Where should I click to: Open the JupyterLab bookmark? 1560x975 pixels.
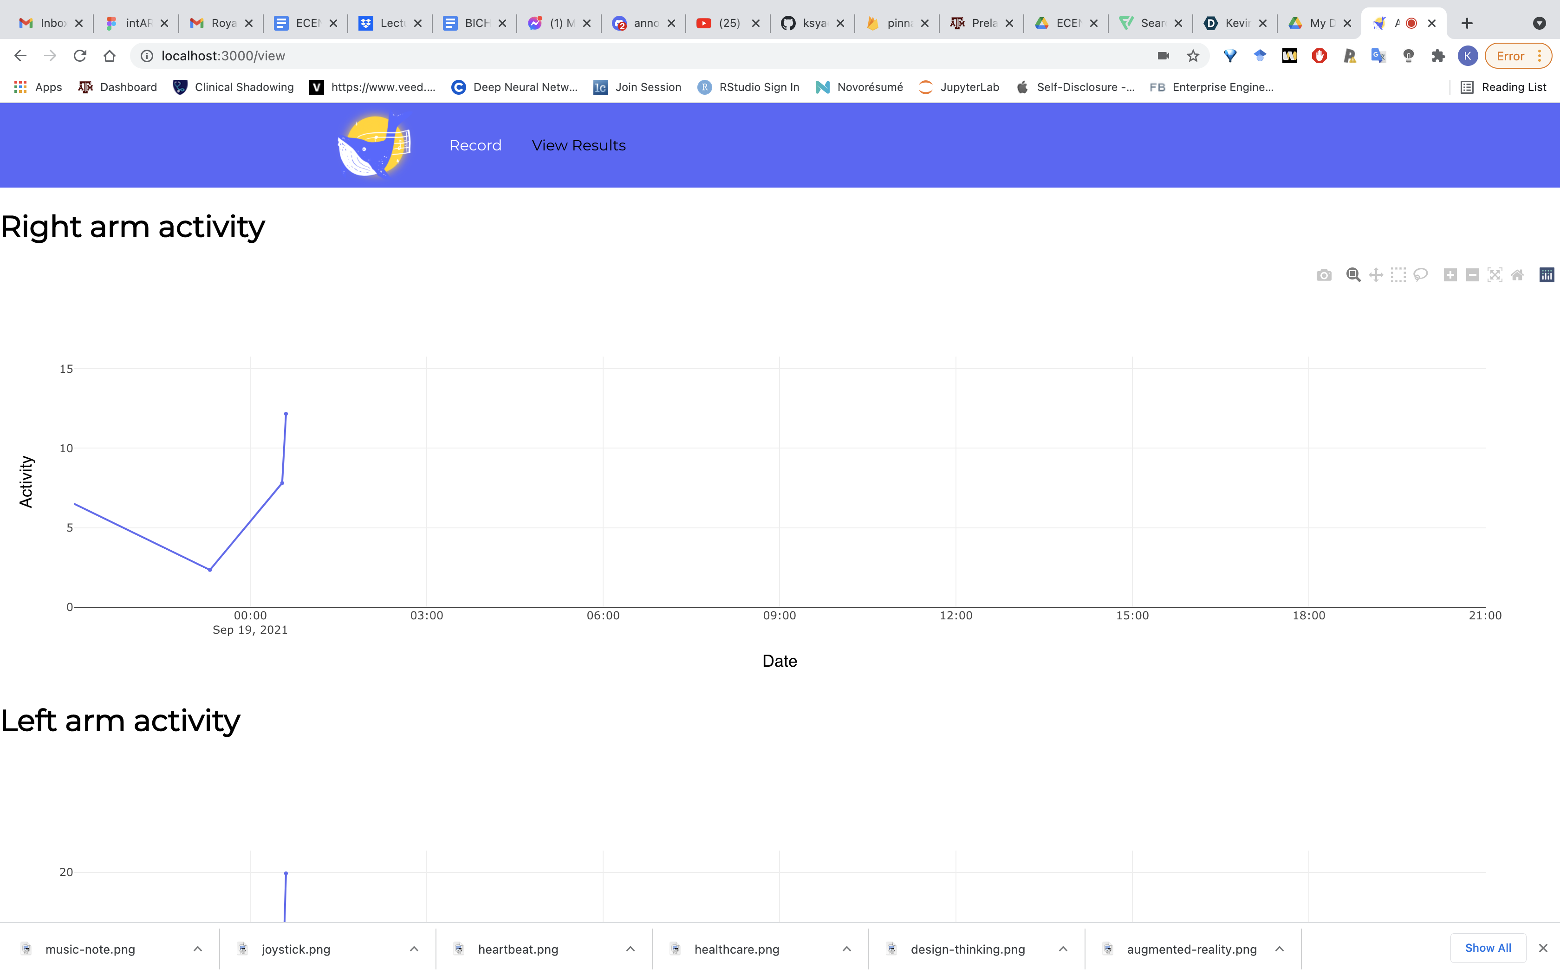(959, 87)
